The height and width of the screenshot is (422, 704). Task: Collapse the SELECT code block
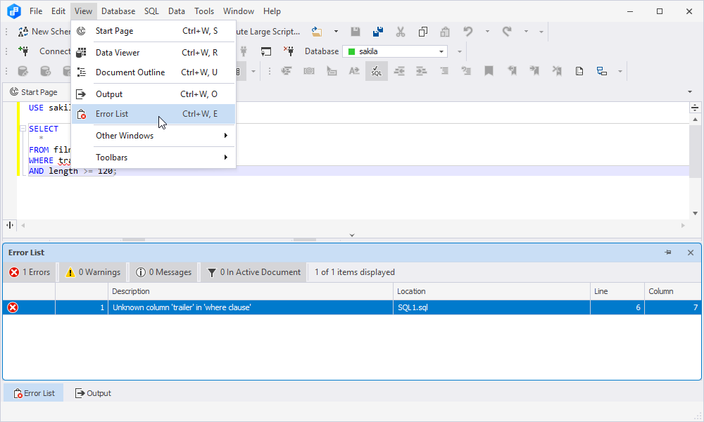pos(23,129)
